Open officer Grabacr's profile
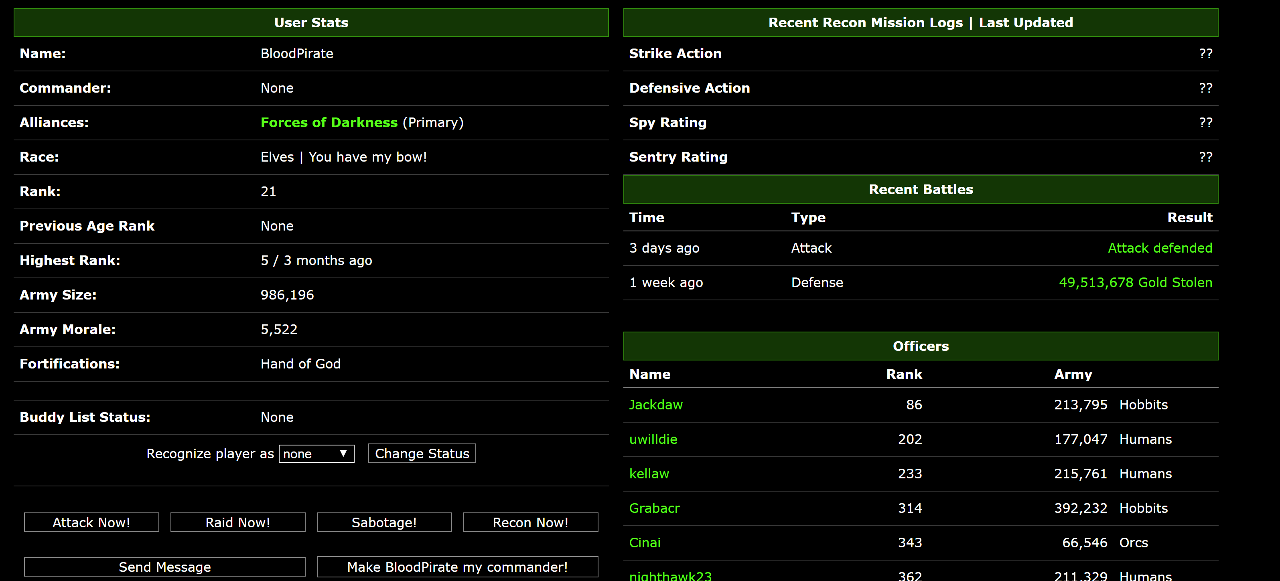The image size is (1280, 581). coord(654,508)
